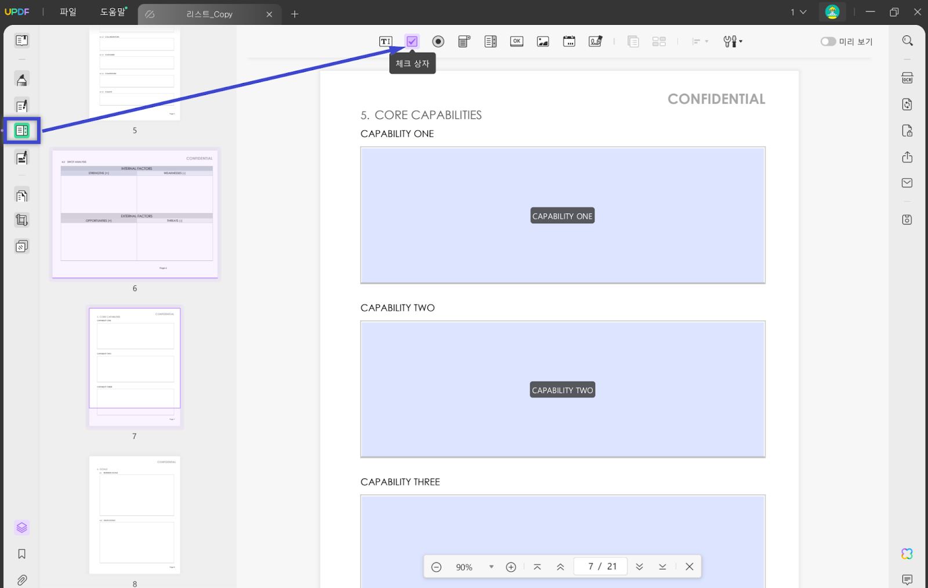
Task: Zoom in with the plus button
Action: 511,567
